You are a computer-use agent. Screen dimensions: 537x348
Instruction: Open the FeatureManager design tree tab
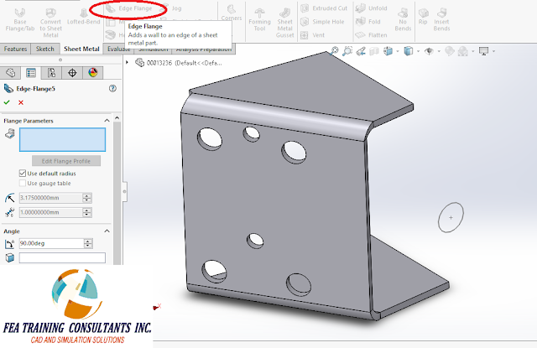10,73
